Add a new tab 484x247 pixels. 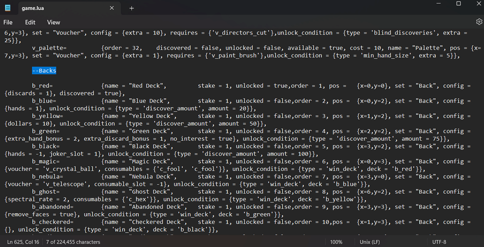[131, 8]
